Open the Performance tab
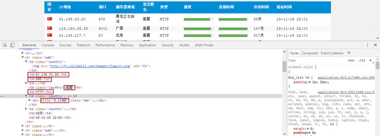 click(x=105, y=45)
